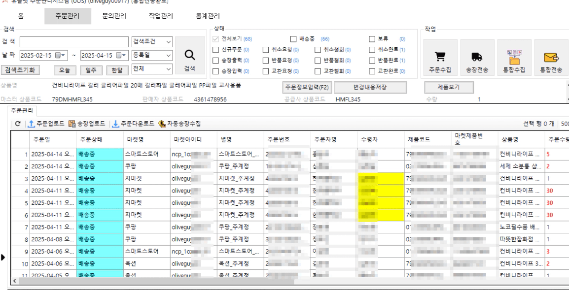Toggle the 배송중 status checkbox

coord(293,39)
